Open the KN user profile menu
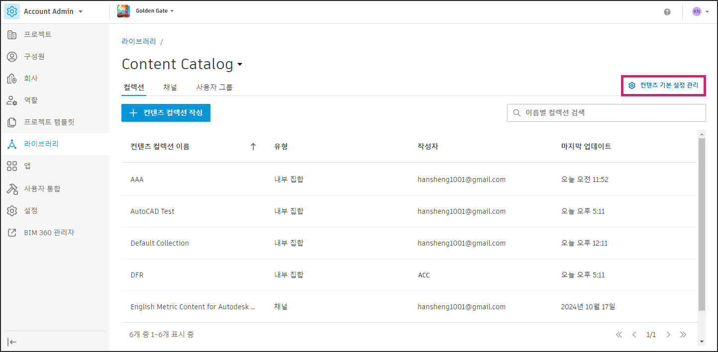The height and width of the screenshot is (352, 718). pos(700,11)
